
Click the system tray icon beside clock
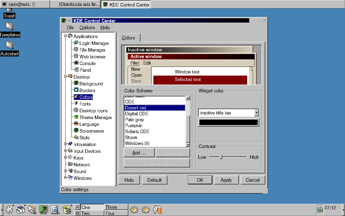click(x=320, y=209)
